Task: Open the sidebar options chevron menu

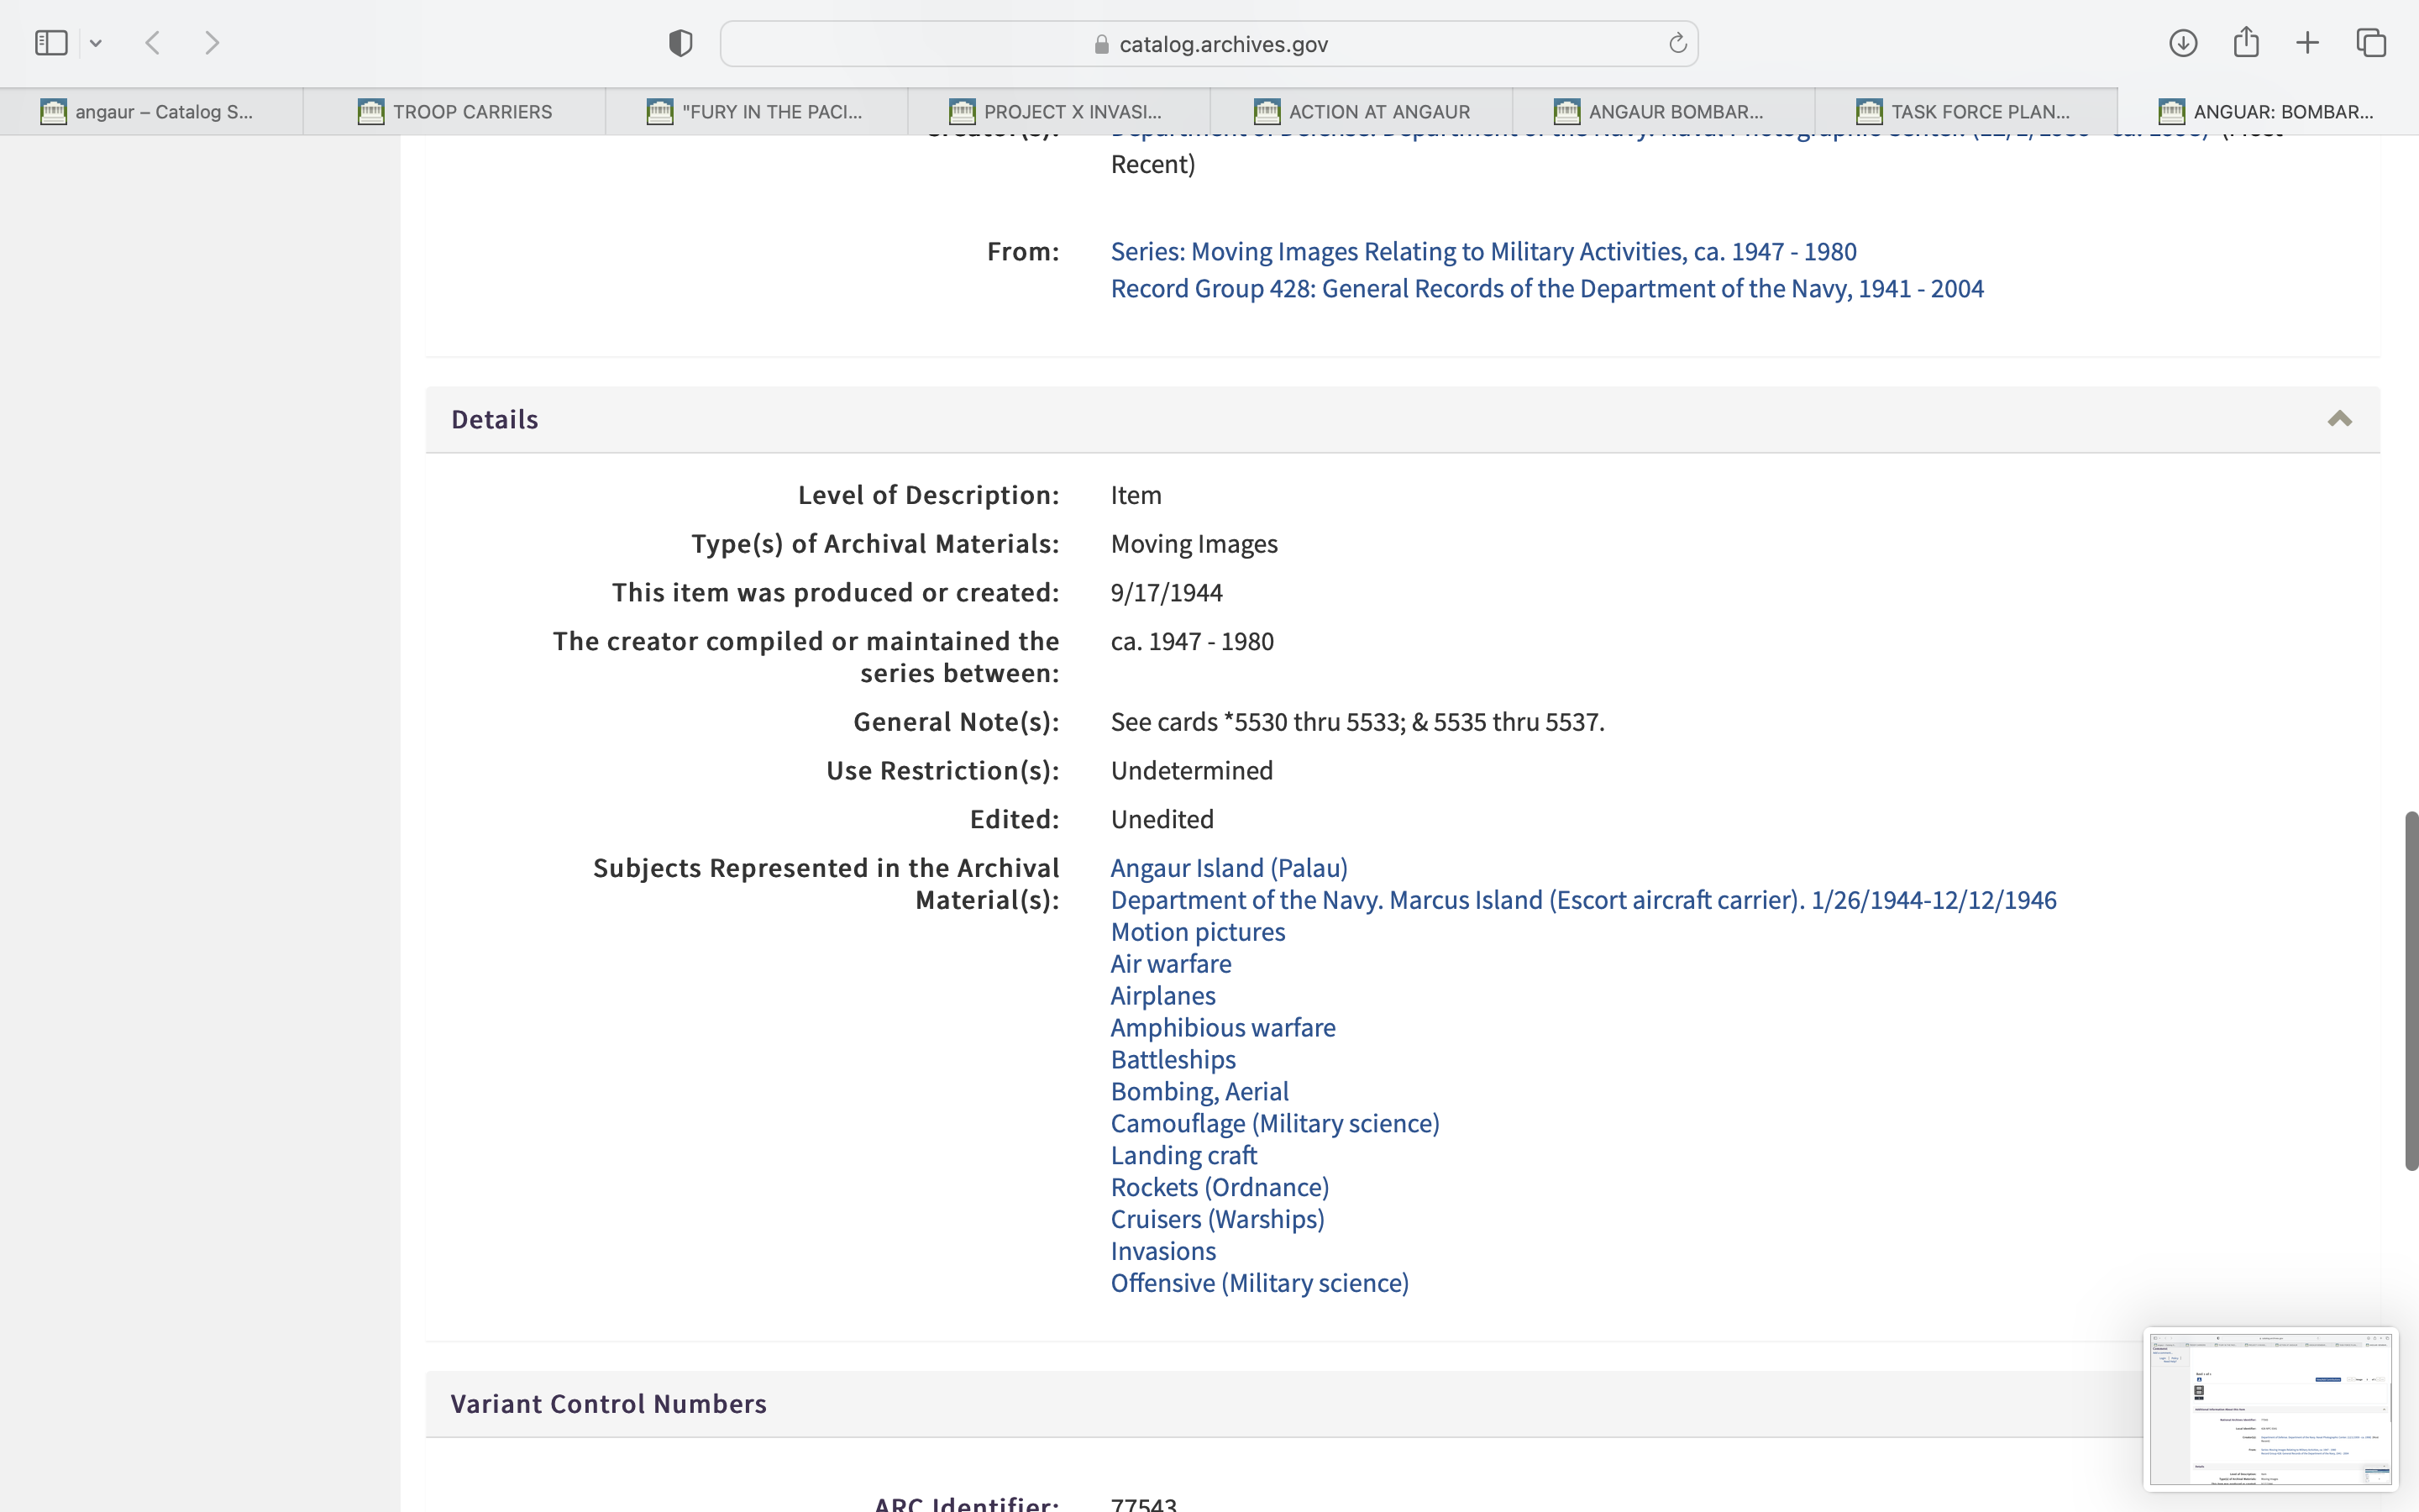Action: click(96, 43)
